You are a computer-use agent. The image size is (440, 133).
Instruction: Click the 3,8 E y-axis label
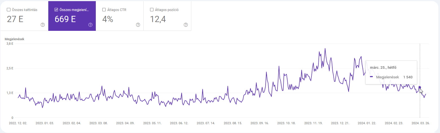[10, 44]
